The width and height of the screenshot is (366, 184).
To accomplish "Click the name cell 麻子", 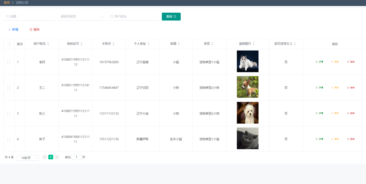I will [x=42, y=139].
